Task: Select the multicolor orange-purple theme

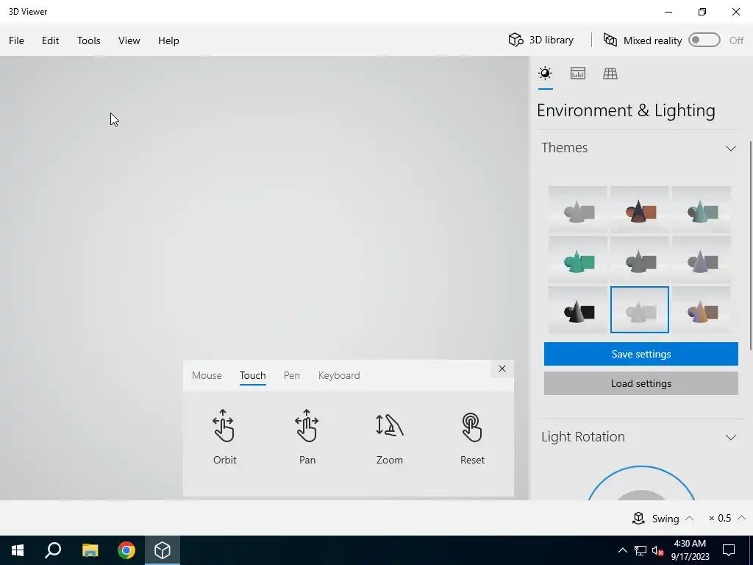Action: (x=702, y=310)
